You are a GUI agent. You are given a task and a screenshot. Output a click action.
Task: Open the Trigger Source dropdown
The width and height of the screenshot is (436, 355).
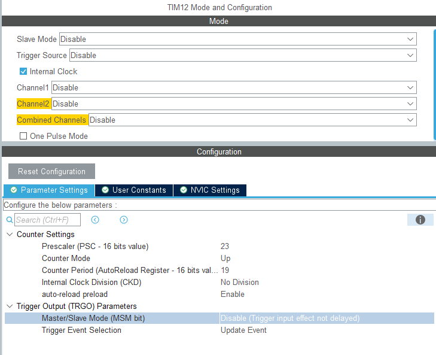coord(243,55)
